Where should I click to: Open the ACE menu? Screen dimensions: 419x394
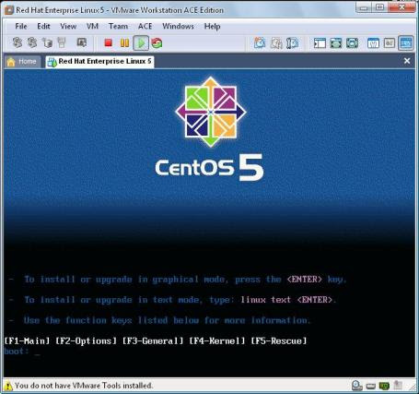pyautogui.click(x=145, y=26)
